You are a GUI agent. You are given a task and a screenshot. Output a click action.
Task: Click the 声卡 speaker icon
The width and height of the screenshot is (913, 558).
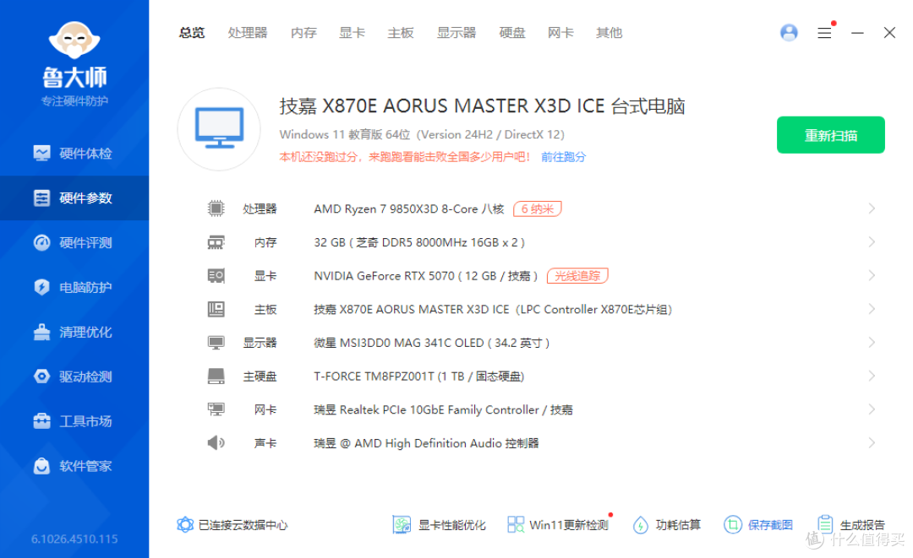pyautogui.click(x=216, y=443)
